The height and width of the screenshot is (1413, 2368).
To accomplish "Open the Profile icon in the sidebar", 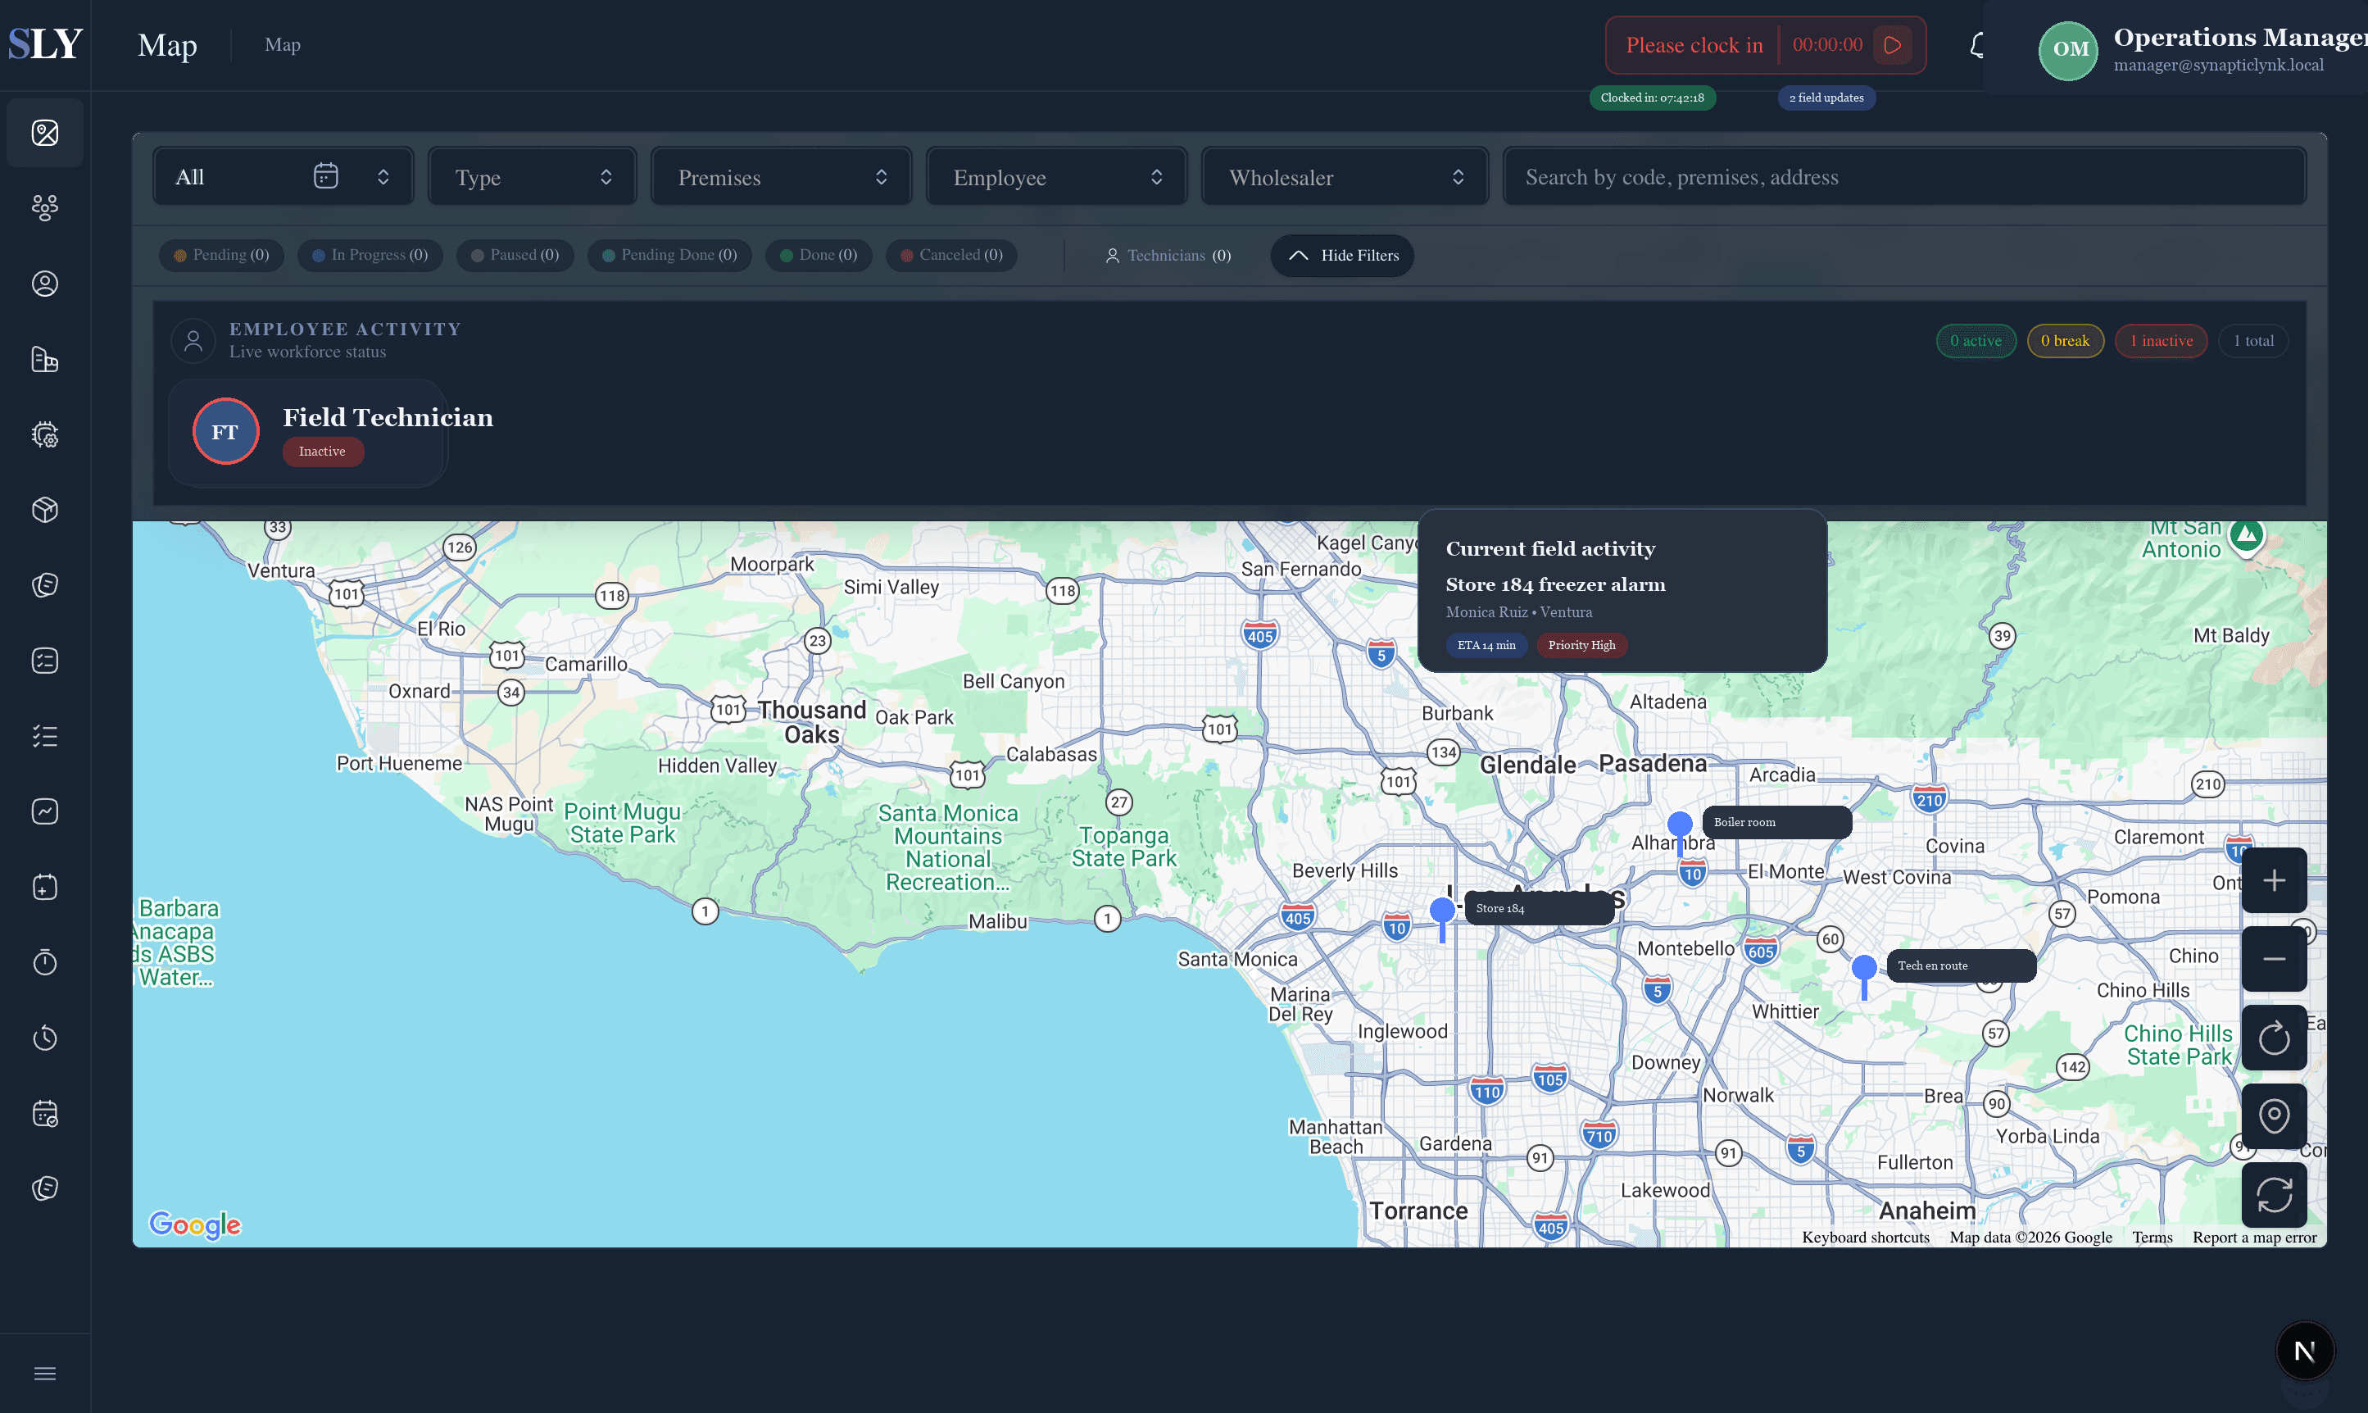I will point(45,283).
